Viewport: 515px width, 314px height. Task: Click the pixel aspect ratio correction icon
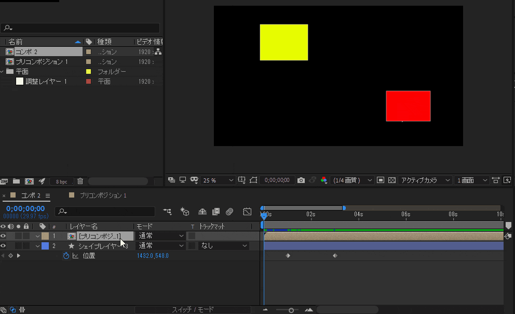pyautogui.click(x=496, y=180)
